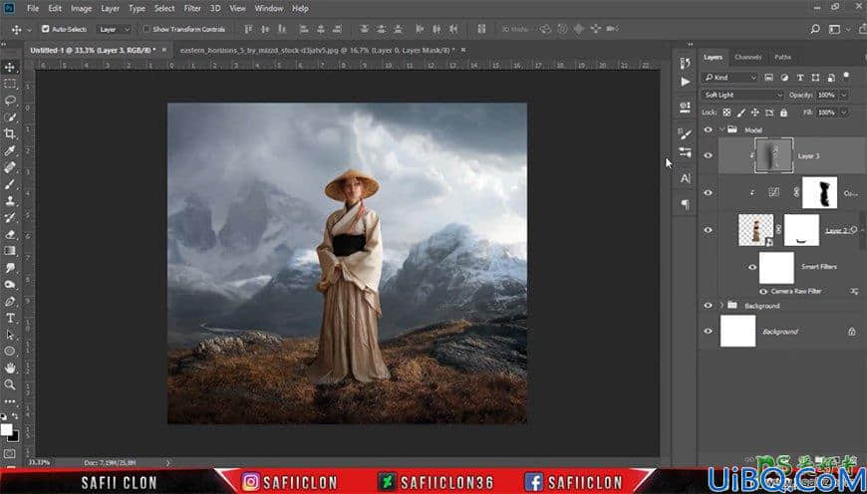Click the background color swatch
The height and width of the screenshot is (494, 867).
point(15,437)
